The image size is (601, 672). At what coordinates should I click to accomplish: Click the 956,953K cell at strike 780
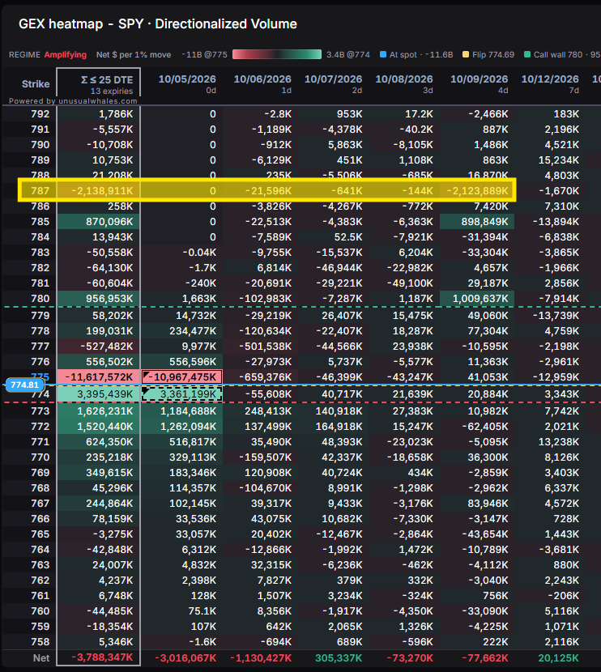(99, 299)
